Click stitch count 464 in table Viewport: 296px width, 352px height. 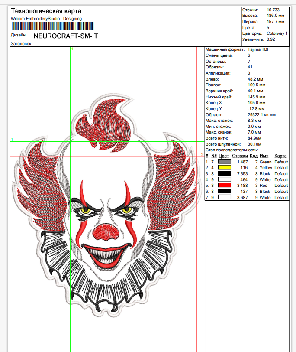(244, 180)
